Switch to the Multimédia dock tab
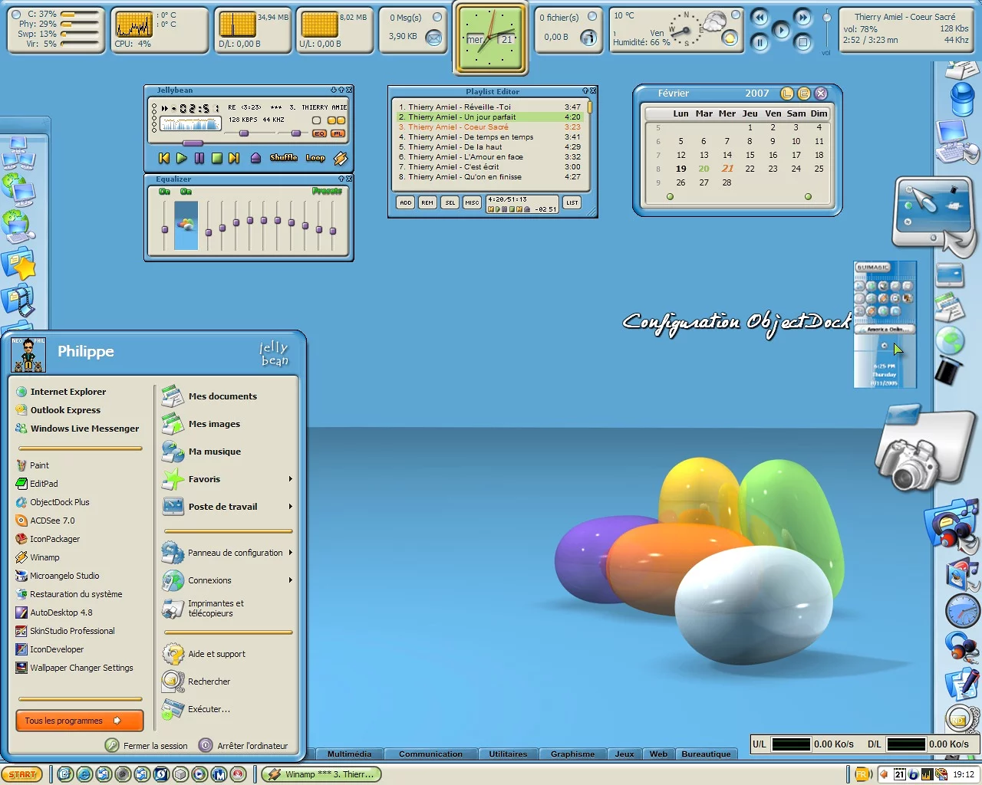The width and height of the screenshot is (982, 785). pos(349,754)
